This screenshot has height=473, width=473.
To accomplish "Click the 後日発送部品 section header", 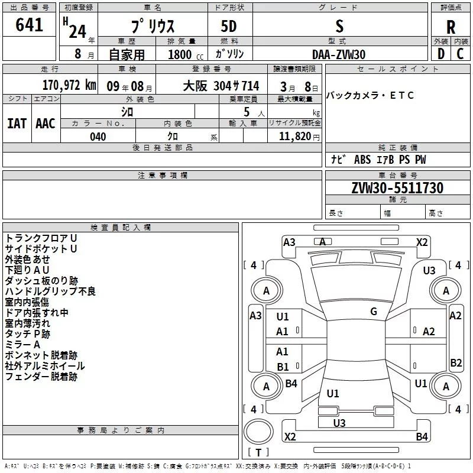I will pos(162,147).
